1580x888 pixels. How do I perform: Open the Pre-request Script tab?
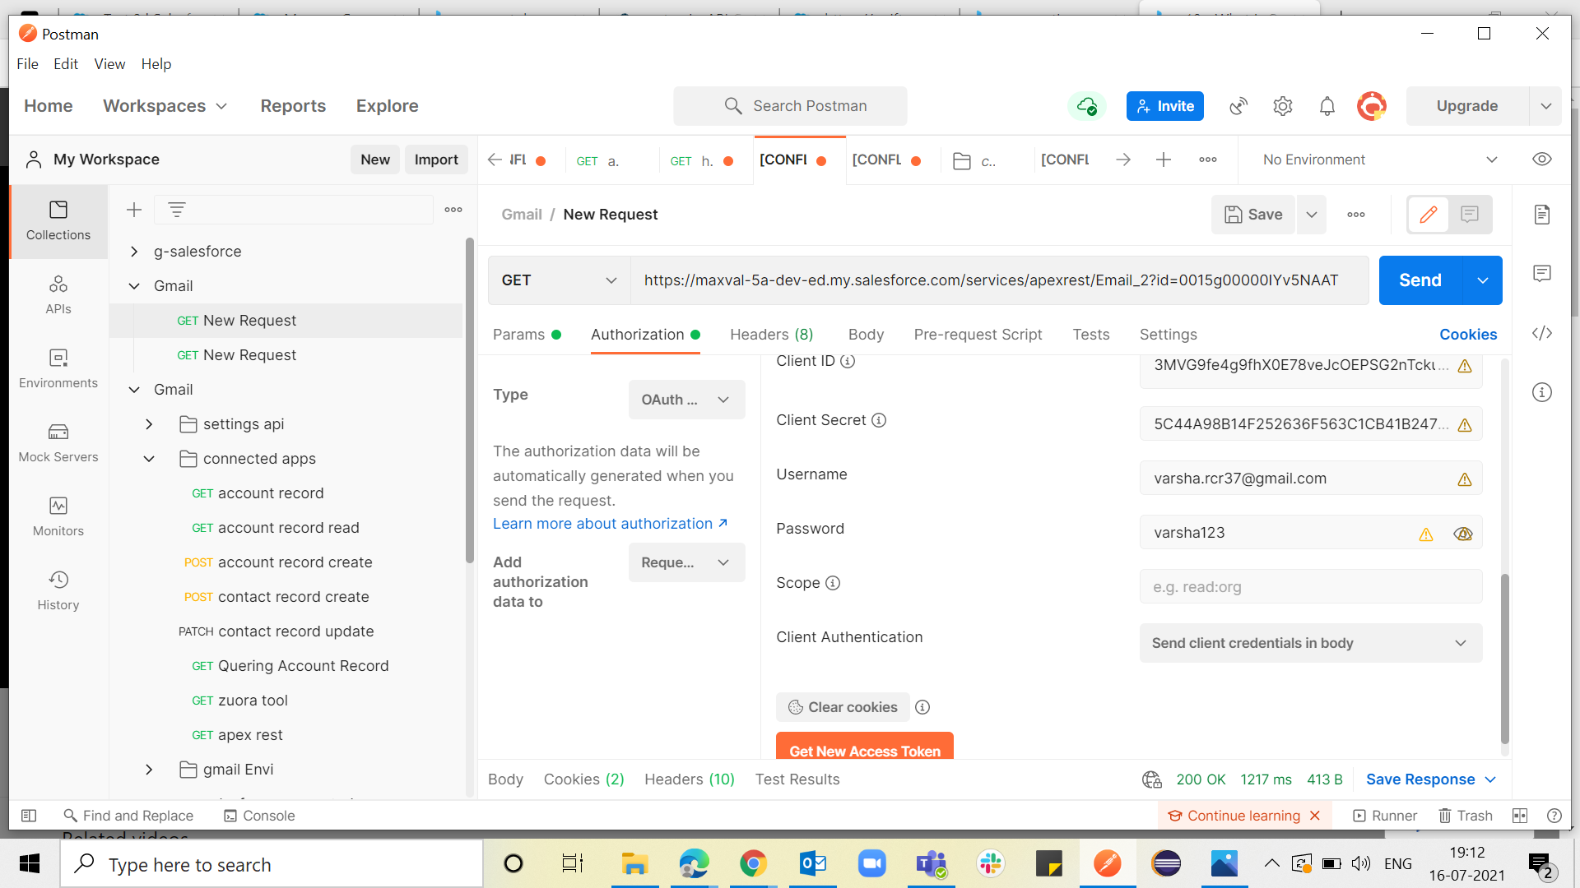click(978, 335)
